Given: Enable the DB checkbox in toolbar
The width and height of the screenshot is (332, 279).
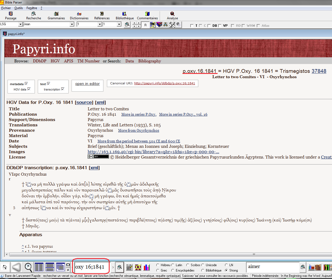Looking at the screenshot, I should [209, 26].
